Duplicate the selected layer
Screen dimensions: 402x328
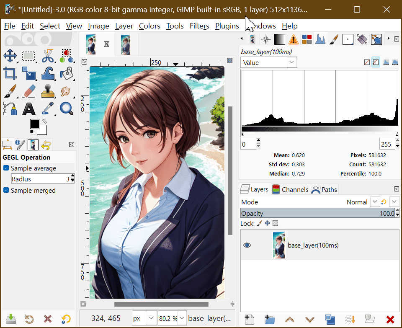330,319
